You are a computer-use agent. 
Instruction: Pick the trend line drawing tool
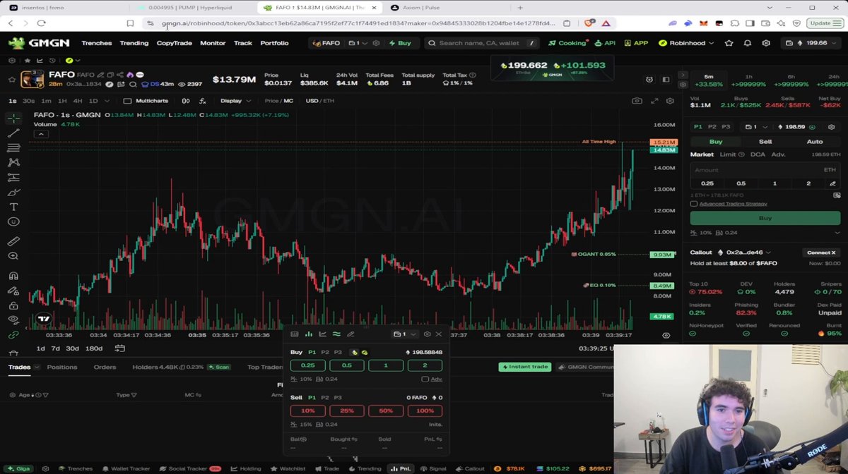13,133
